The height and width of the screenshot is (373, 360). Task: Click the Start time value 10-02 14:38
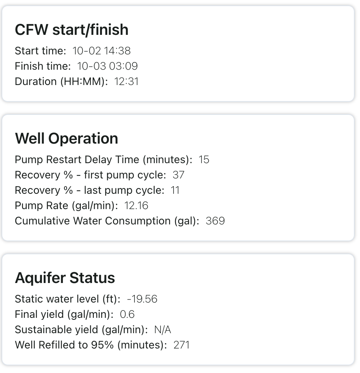click(x=101, y=51)
